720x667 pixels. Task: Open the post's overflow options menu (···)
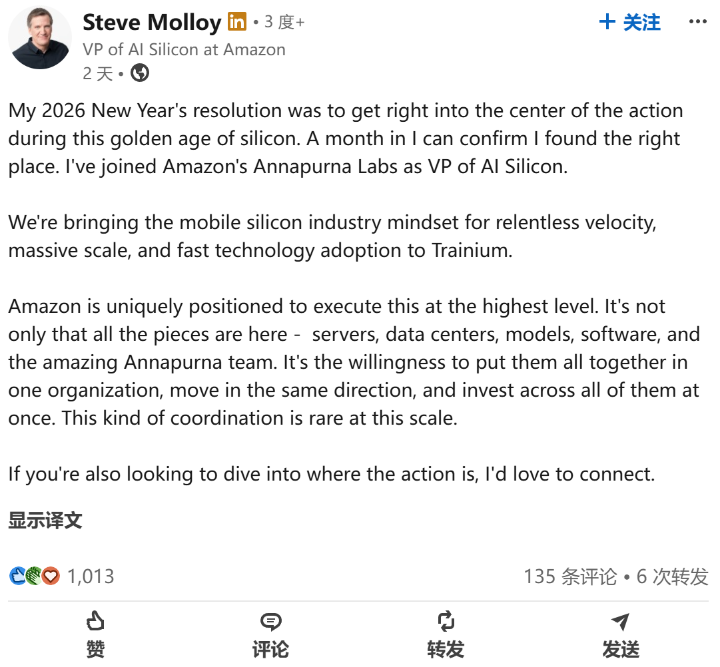click(x=697, y=22)
